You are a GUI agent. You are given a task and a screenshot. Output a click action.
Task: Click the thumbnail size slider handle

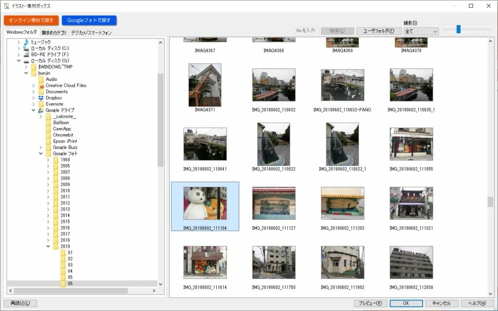pyautogui.click(x=458, y=29)
